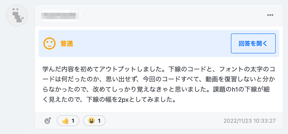Select the orange 普通 rating label
The width and height of the screenshot is (288, 134).
pyautogui.click(x=67, y=44)
